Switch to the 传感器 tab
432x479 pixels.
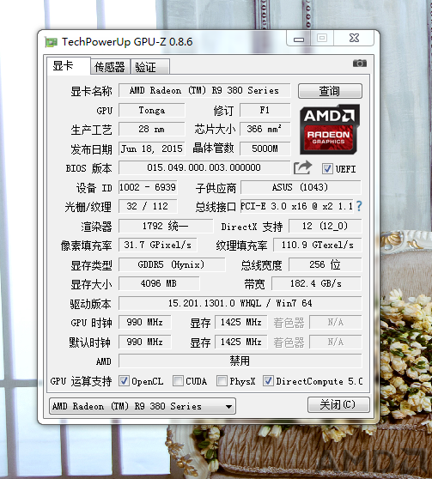coord(110,67)
